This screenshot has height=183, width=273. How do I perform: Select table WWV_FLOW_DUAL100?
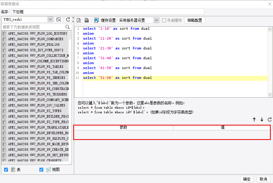[34, 45]
